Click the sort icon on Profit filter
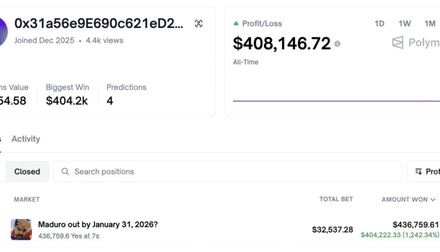Viewport: 440px width, 252px height. click(x=418, y=172)
